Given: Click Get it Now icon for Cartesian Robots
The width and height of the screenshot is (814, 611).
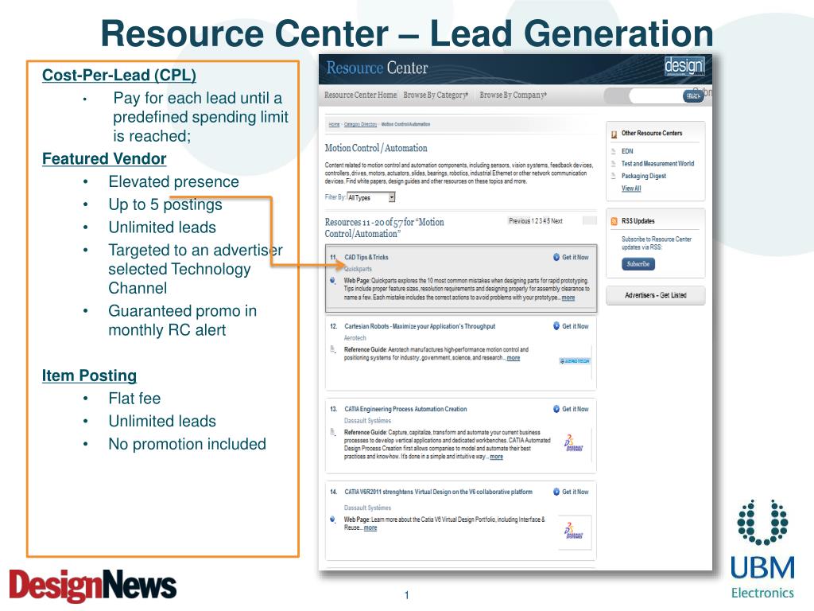Looking at the screenshot, I should pos(556,326).
